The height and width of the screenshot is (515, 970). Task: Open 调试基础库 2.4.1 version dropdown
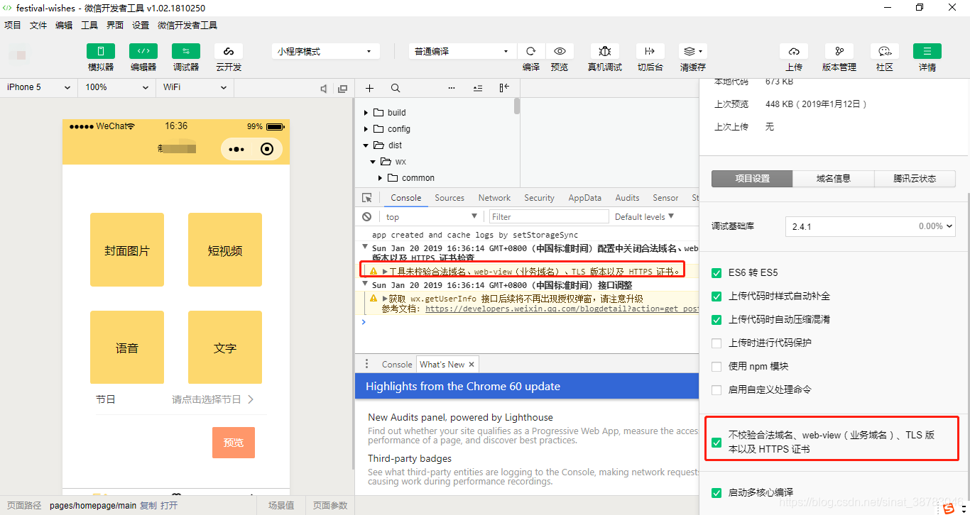tap(870, 226)
